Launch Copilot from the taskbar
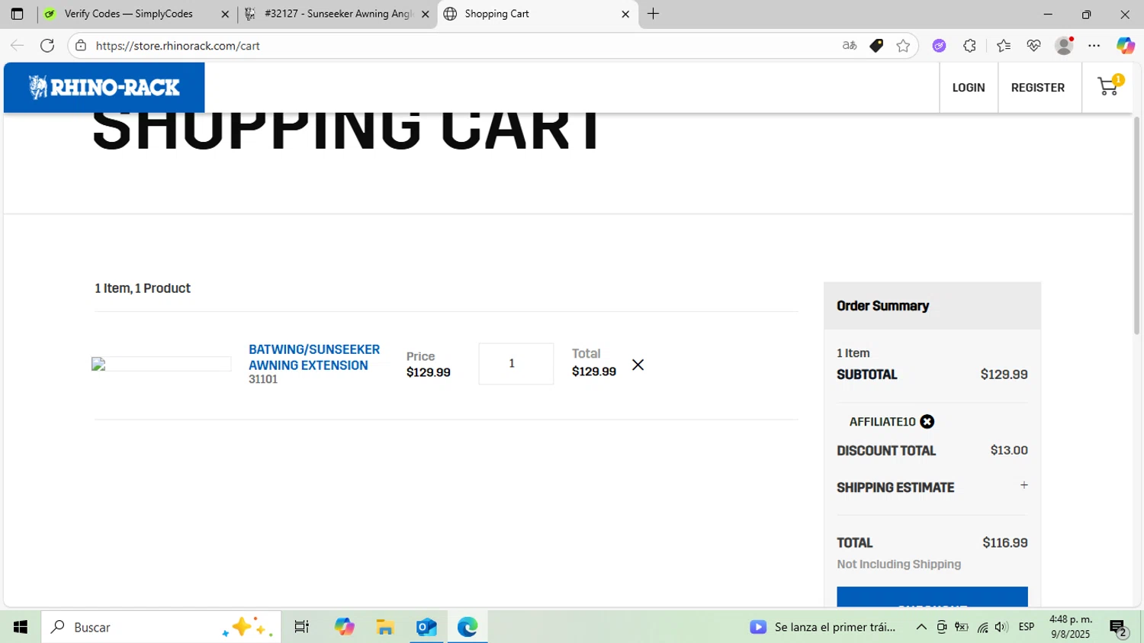1144x643 pixels. [x=344, y=627]
